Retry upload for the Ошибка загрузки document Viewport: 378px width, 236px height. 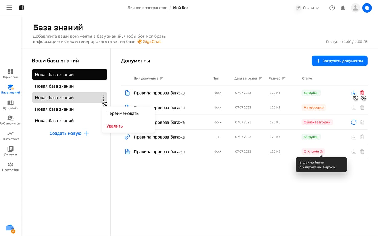(x=354, y=122)
